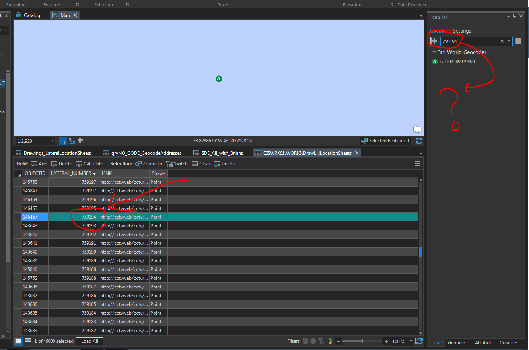Toggle the field order arrows icon
Image resolution: width=529 pixels, height=350 pixels.
tap(330, 341)
